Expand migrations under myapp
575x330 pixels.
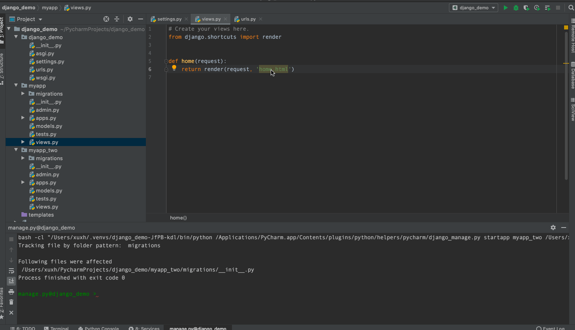(23, 94)
